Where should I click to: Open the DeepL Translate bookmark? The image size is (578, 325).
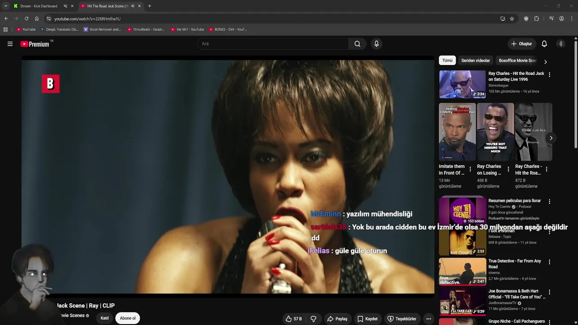tap(60, 29)
